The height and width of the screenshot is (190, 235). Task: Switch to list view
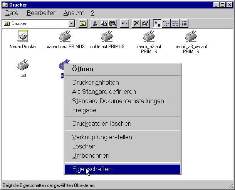pyautogui.click(x=175, y=23)
